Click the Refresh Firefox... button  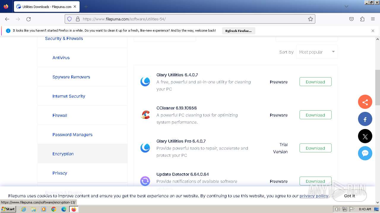(238, 31)
